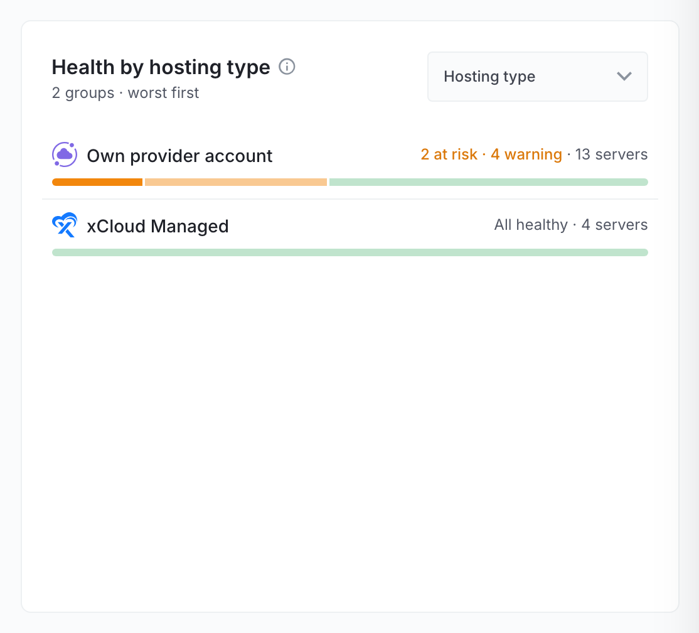Screen dimensions: 699x633
Task: Click the 'Health by hosting type' heading
Action: [x=161, y=67]
